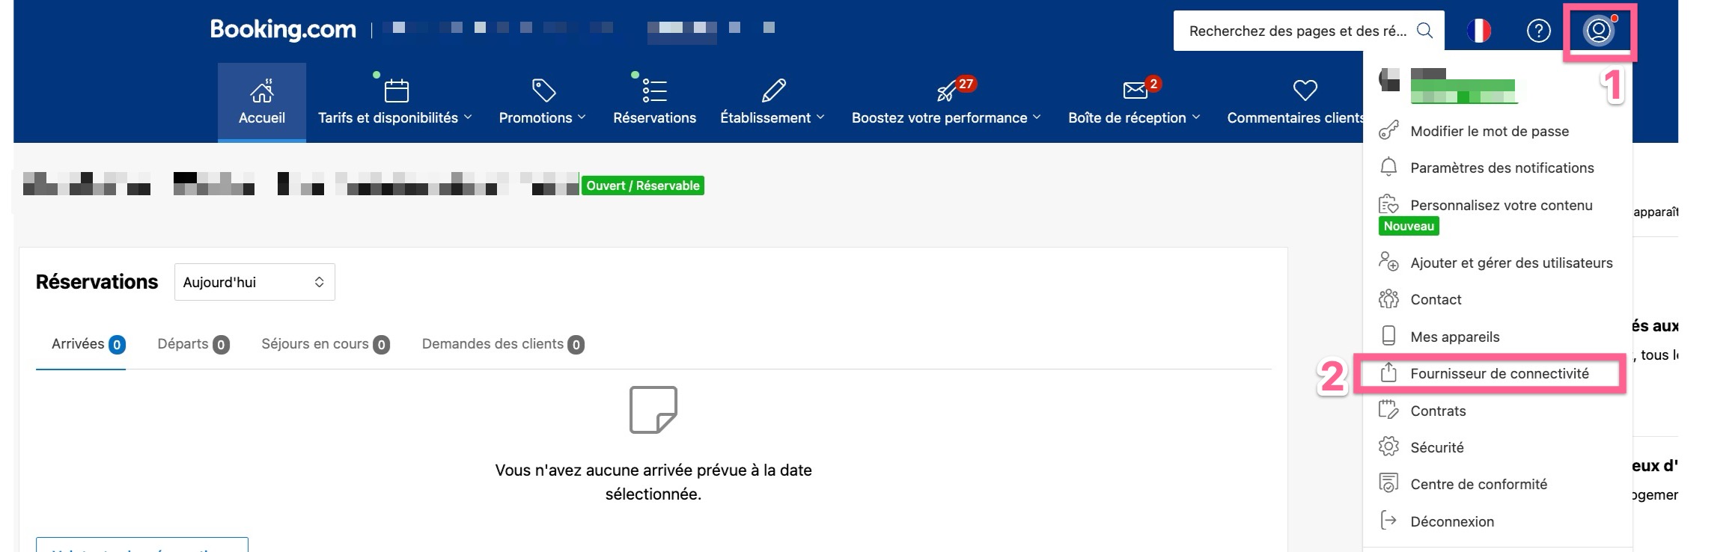The image size is (1735, 552).
Task: Click Modifier le mot de passe
Action: (x=1489, y=131)
